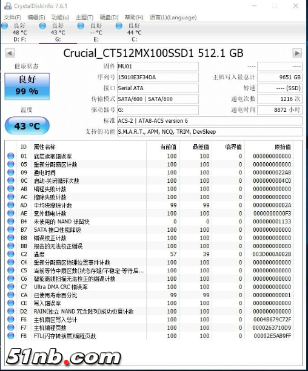
Task: Click the status icon for attribute C6
Action: click(11, 278)
